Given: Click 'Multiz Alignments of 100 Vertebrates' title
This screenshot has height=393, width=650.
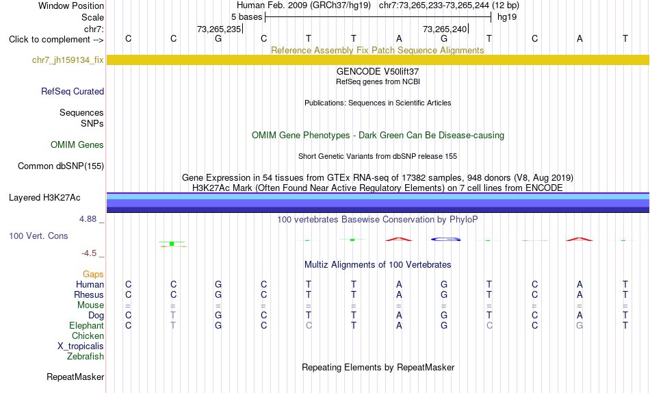Looking at the screenshot, I should [x=378, y=265].
